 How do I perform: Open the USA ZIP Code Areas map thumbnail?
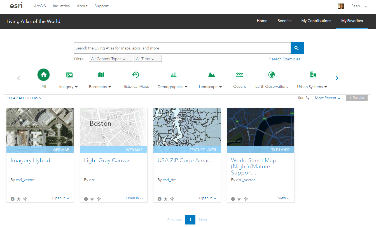pyautogui.click(x=187, y=131)
